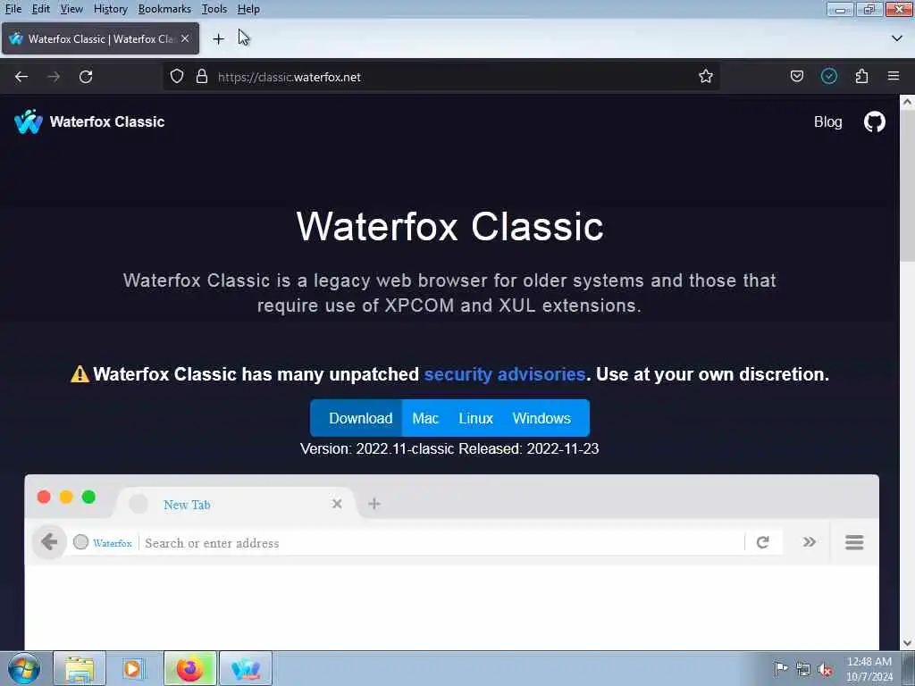Open the media player taskbar icon
The height and width of the screenshot is (686, 915).
tap(133, 668)
